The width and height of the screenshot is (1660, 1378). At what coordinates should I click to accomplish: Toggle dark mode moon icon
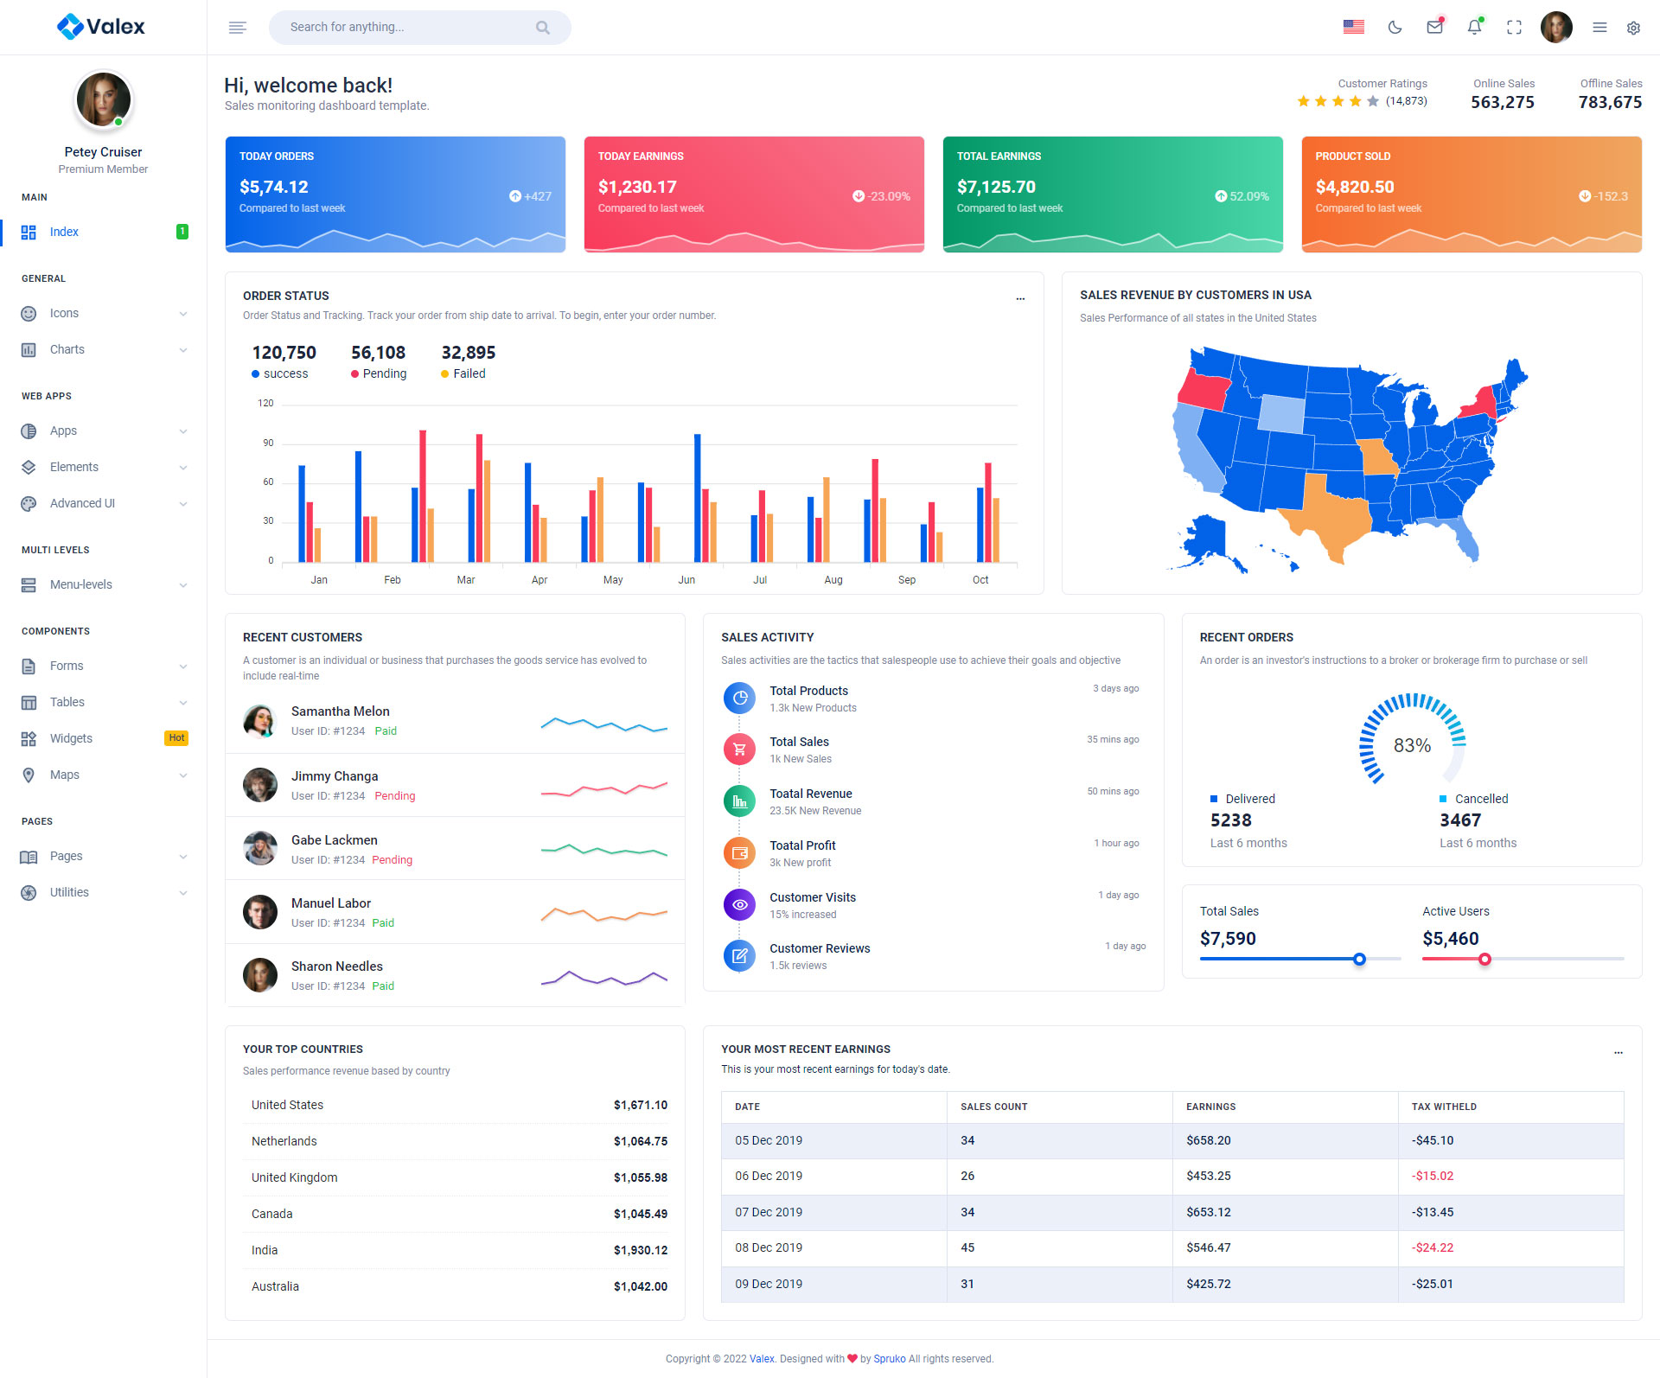(x=1395, y=28)
